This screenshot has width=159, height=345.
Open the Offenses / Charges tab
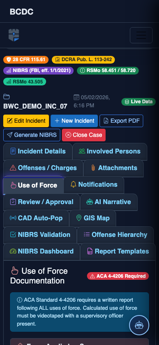pyautogui.click(x=43, y=168)
